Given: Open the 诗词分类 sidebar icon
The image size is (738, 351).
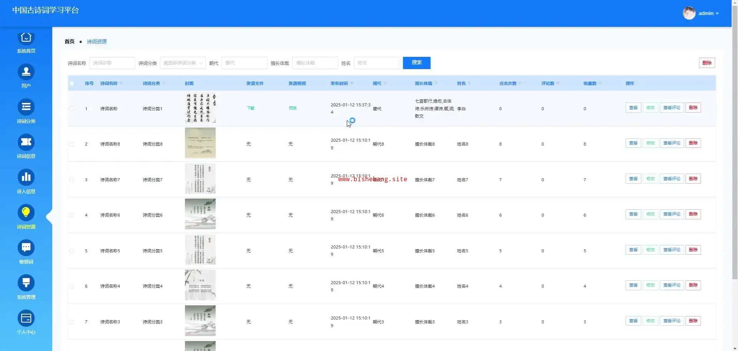Looking at the screenshot, I should [x=26, y=107].
